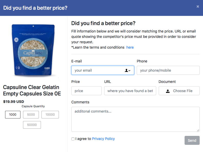This screenshot has height=152, width=203.
Task: Check the I agree to Privacy Policy box
Action: pyautogui.click(x=73, y=139)
